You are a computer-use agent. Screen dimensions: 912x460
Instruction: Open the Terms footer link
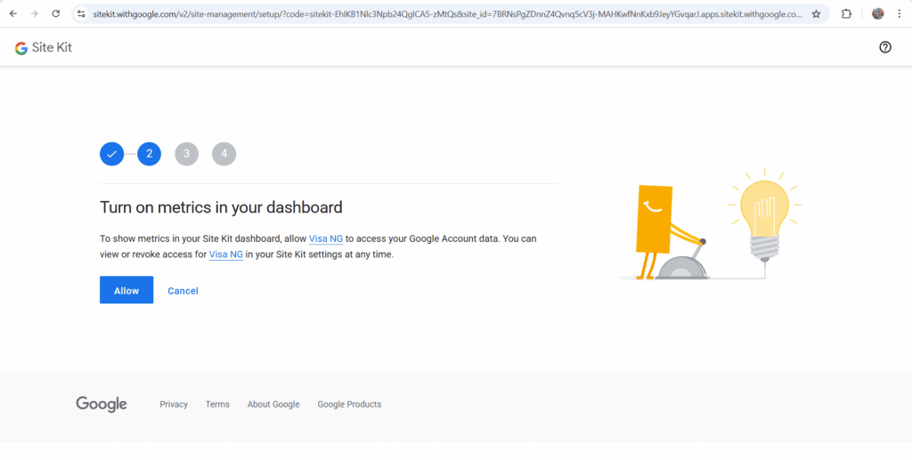[x=217, y=404]
